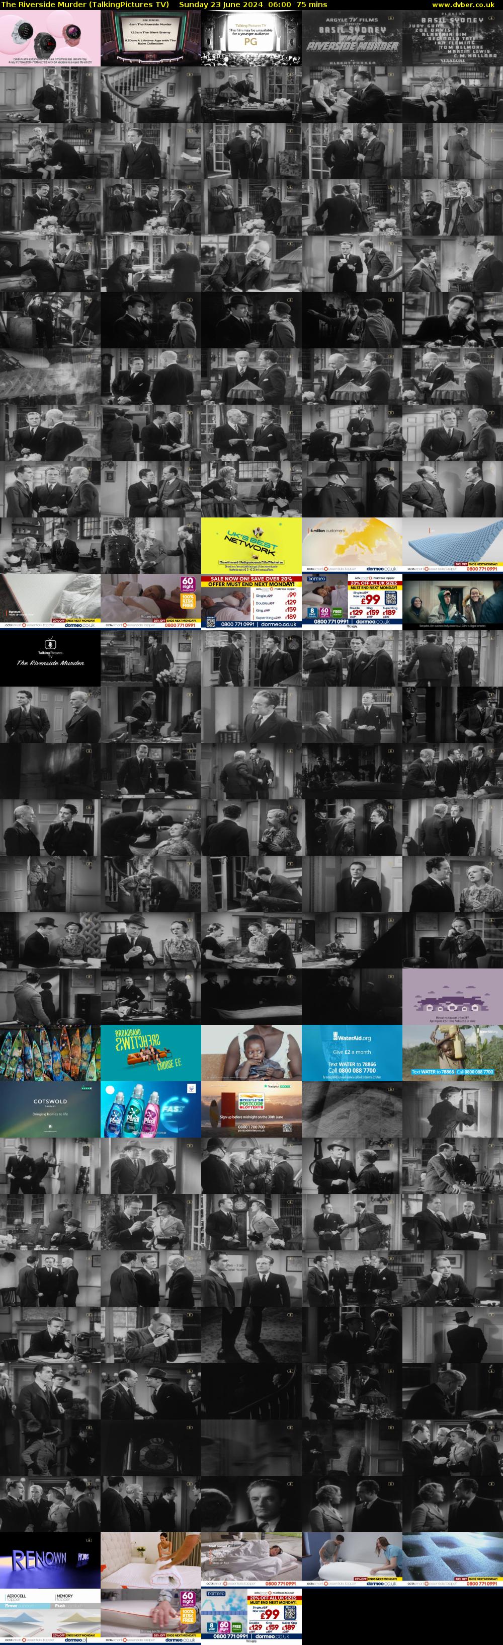
Task: Open the "Aerocell Memory" topper comparison thumbnail
Action: click(50, 1616)
